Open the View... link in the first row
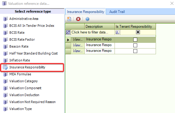The width and height of the screenshot is (175, 113). pyautogui.click(x=78, y=39)
